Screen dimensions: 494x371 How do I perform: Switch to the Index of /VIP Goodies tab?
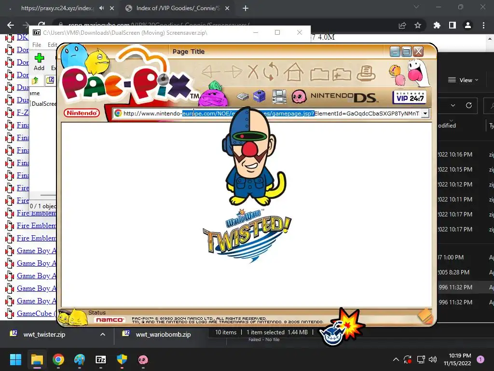[178, 8]
